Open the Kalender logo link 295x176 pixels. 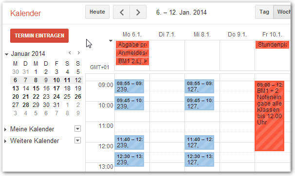pyautogui.click(x=25, y=13)
